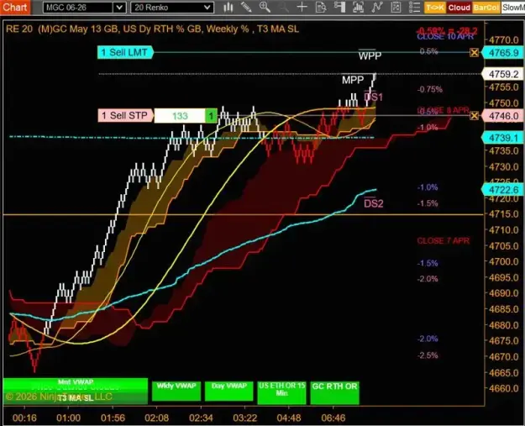Select the Chart tab
The image size is (525, 426).
[x=15, y=7]
